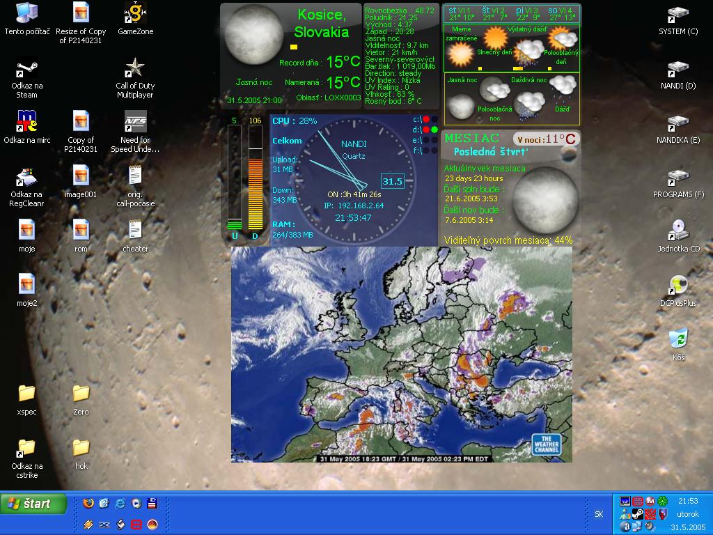Launch Firefox from the Quick Launch bar

(x=88, y=503)
